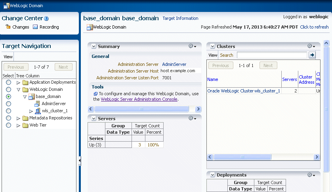This screenshot has height=192, width=332.
Task: Open the Changes menu
Action: point(21,27)
